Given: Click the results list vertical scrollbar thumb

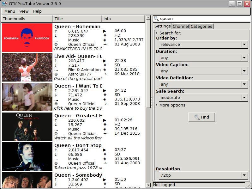Looking at the screenshot, I should (x=148, y=64).
